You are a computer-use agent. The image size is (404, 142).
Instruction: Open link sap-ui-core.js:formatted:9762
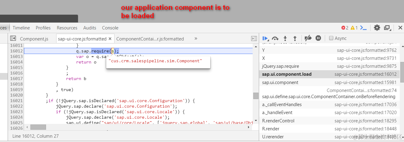[367, 50]
